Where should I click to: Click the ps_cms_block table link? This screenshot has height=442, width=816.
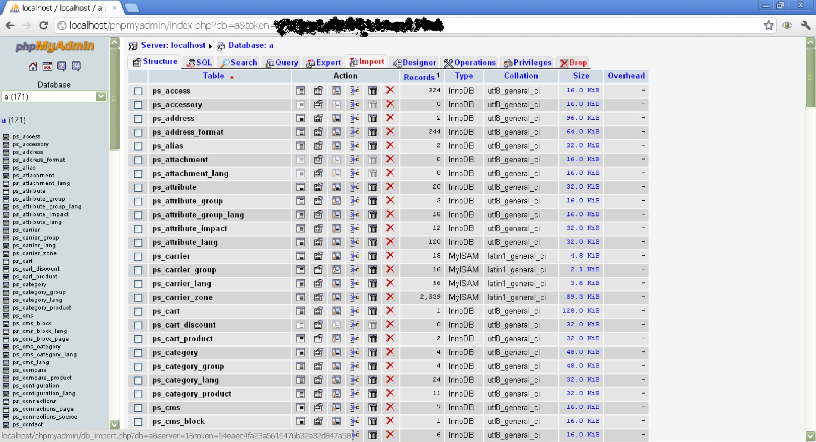tap(178, 422)
